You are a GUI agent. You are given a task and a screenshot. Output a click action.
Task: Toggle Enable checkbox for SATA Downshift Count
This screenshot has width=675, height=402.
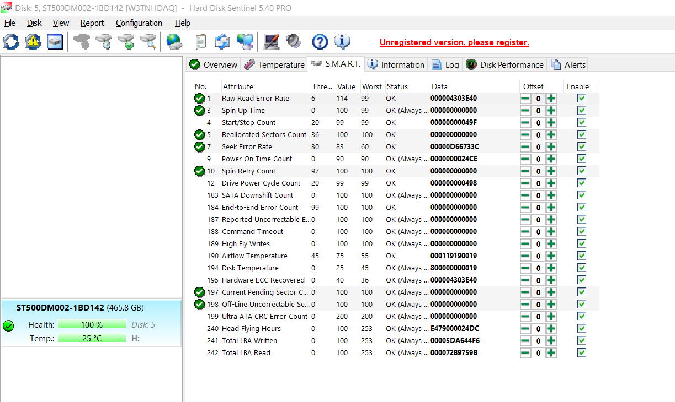(x=581, y=195)
